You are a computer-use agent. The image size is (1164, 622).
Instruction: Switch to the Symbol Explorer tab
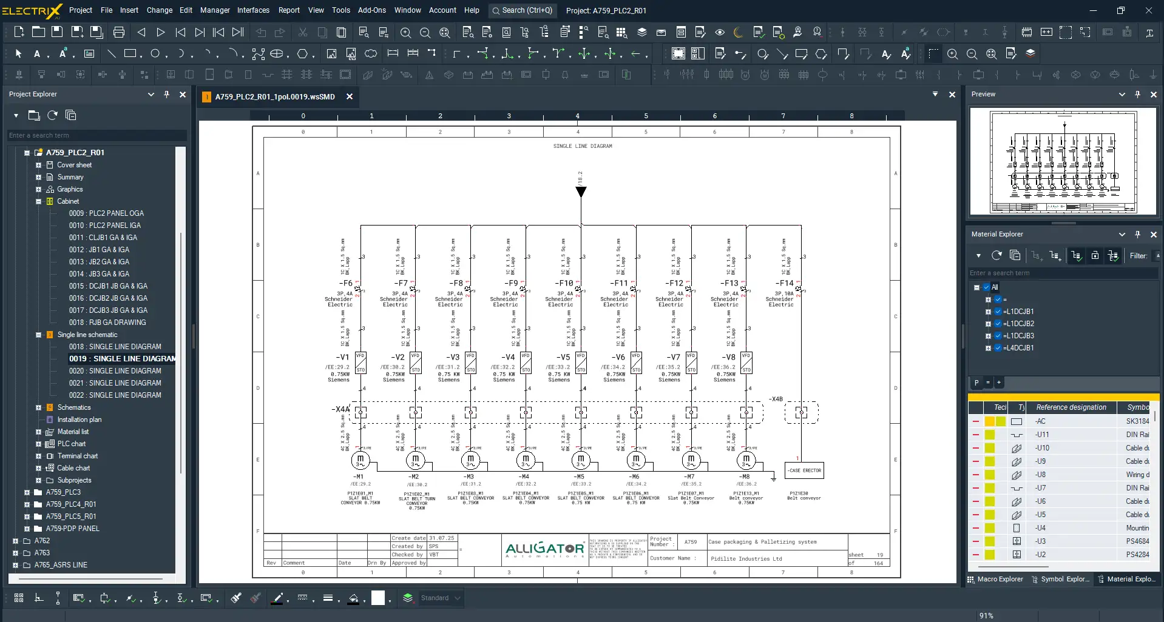[1060, 579]
